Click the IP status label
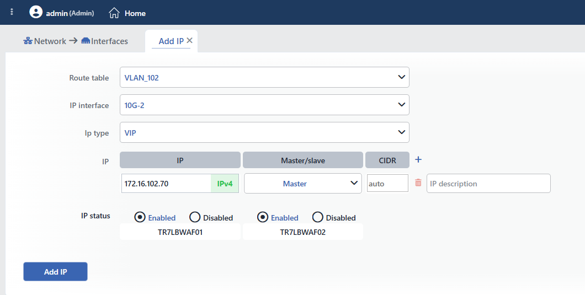Image resolution: width=585 pixels, height=295 pixels. 95,216
